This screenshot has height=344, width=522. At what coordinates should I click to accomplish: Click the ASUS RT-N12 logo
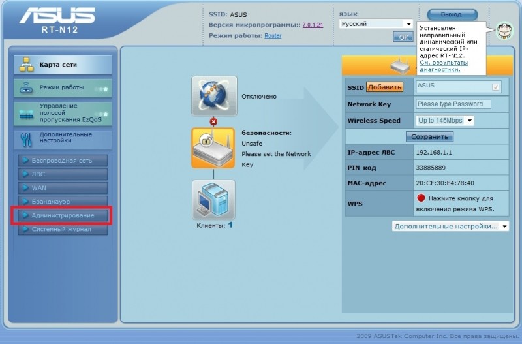[x=57, y=20]
